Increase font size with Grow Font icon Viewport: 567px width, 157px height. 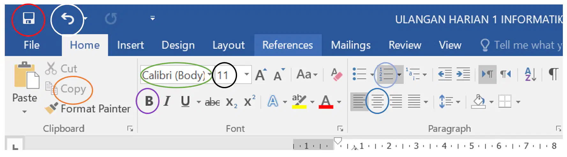point(261,75)
